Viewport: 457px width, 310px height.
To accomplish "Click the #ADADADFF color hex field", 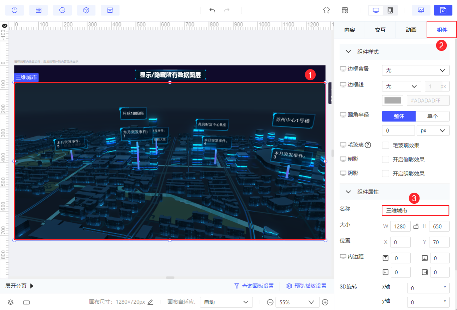I will pos(428,100).
